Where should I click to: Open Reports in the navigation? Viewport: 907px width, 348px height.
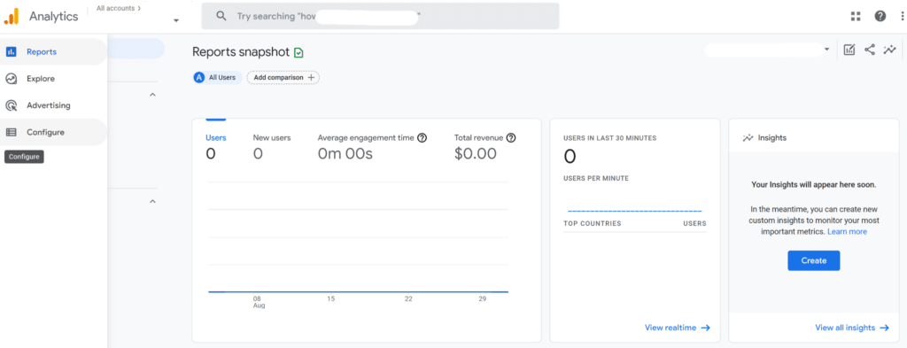point(53,51)
